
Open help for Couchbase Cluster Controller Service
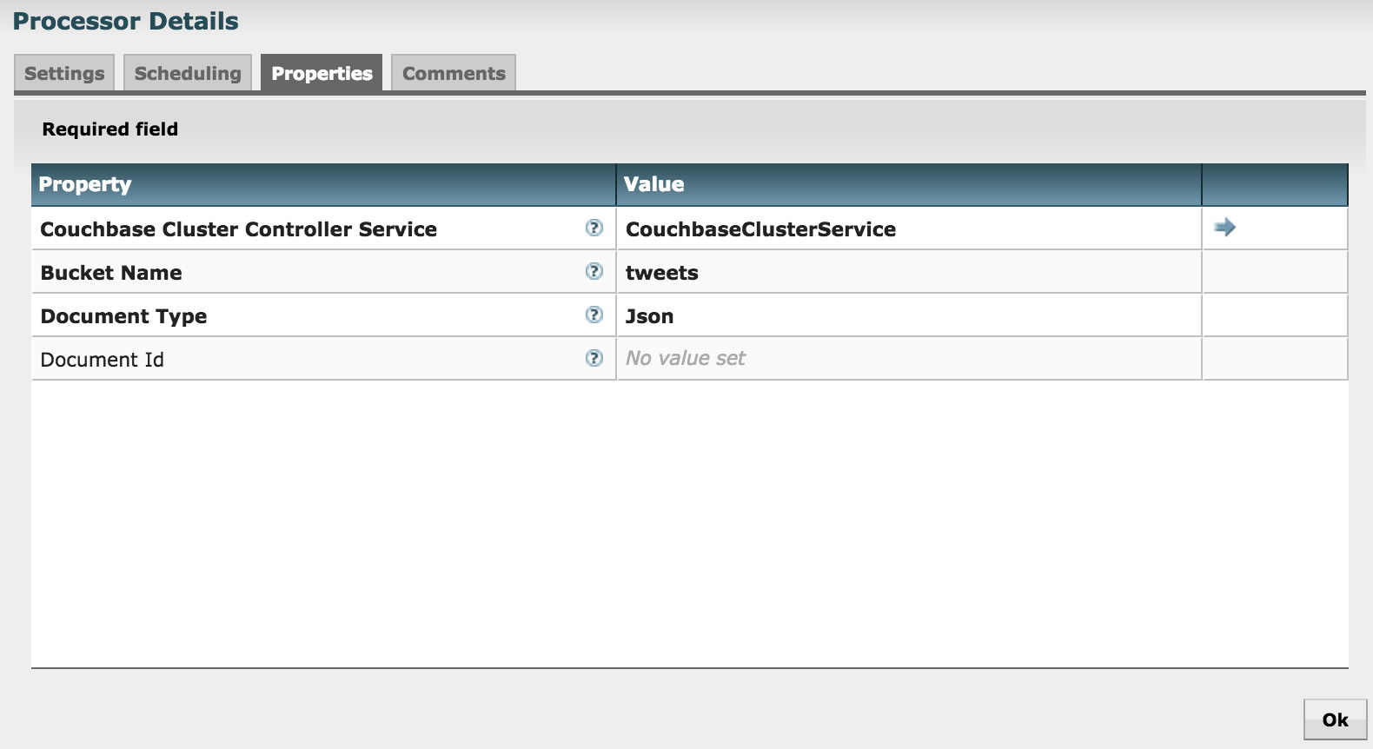point(594,228)
